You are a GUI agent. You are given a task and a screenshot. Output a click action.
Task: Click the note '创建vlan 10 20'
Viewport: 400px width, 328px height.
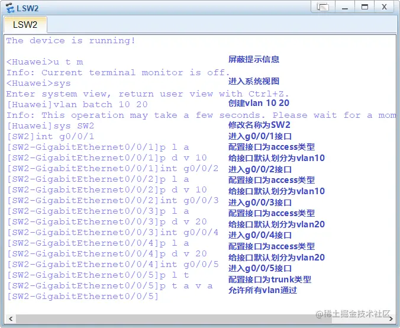click(x=259, y=103)
